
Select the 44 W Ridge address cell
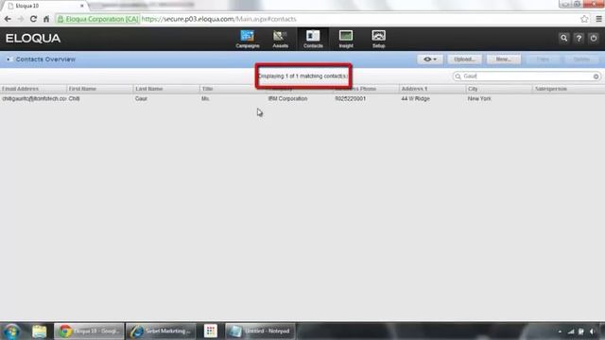click(415, 98)
